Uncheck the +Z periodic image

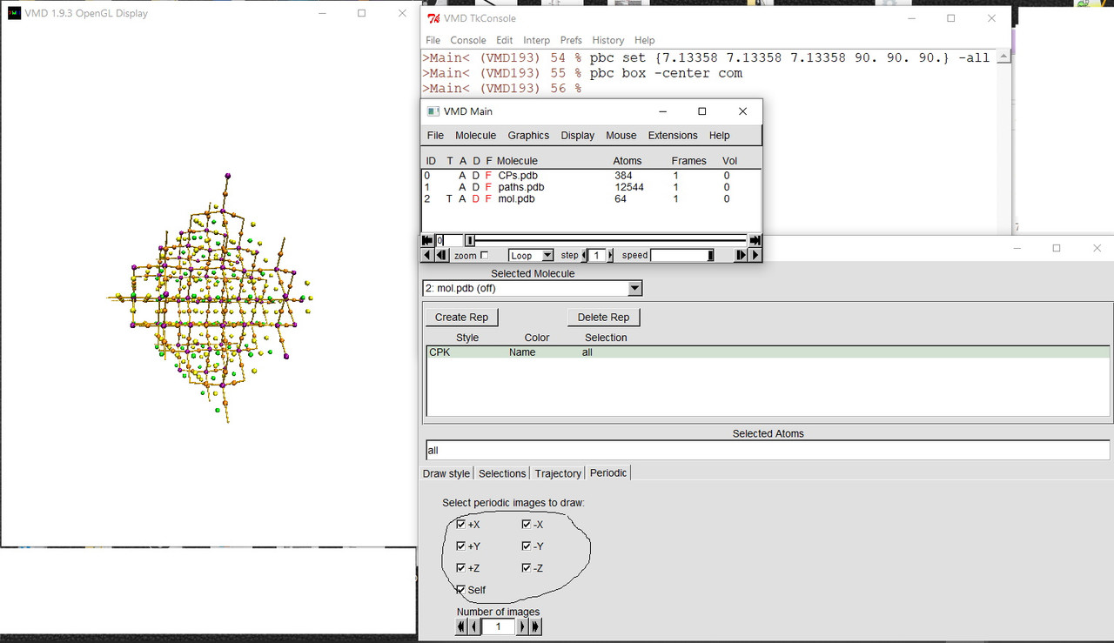click(x=460, y=567)
